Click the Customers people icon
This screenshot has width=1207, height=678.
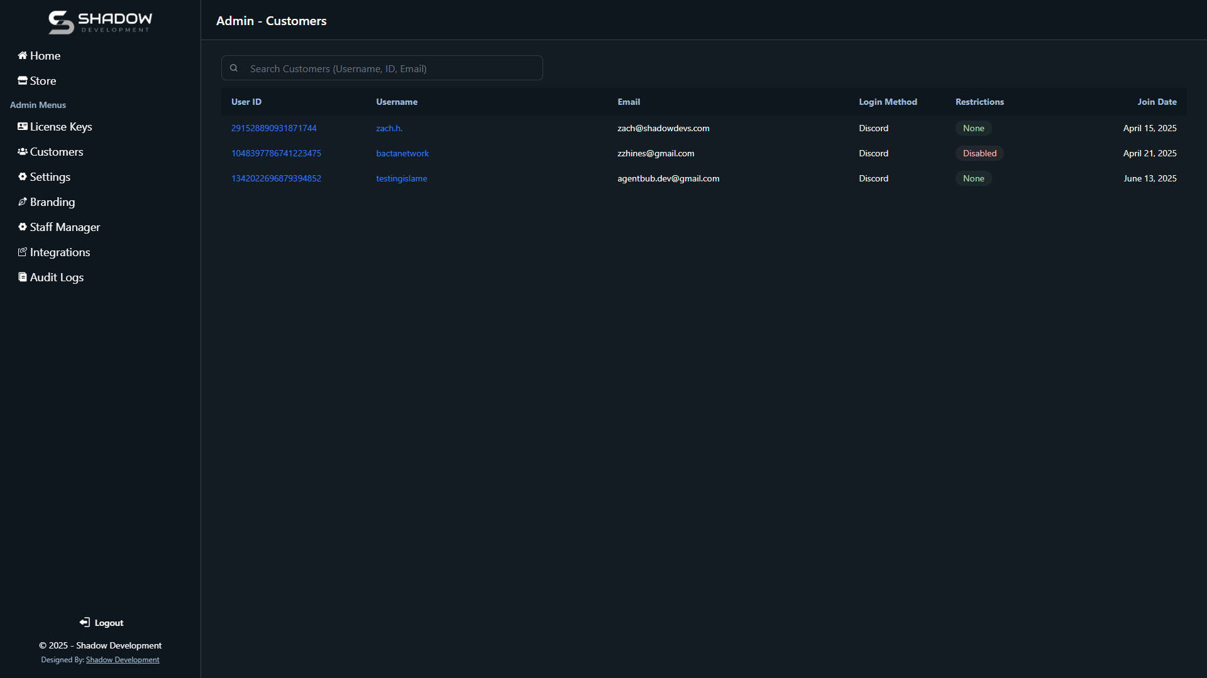(23, 152)
